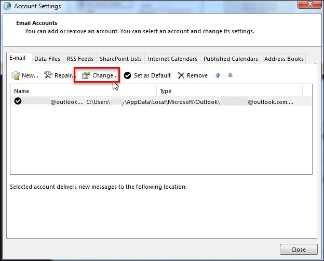Click the @outlook.com.... type text
Viewport: 324px width, 261px height.
[271, 102]
